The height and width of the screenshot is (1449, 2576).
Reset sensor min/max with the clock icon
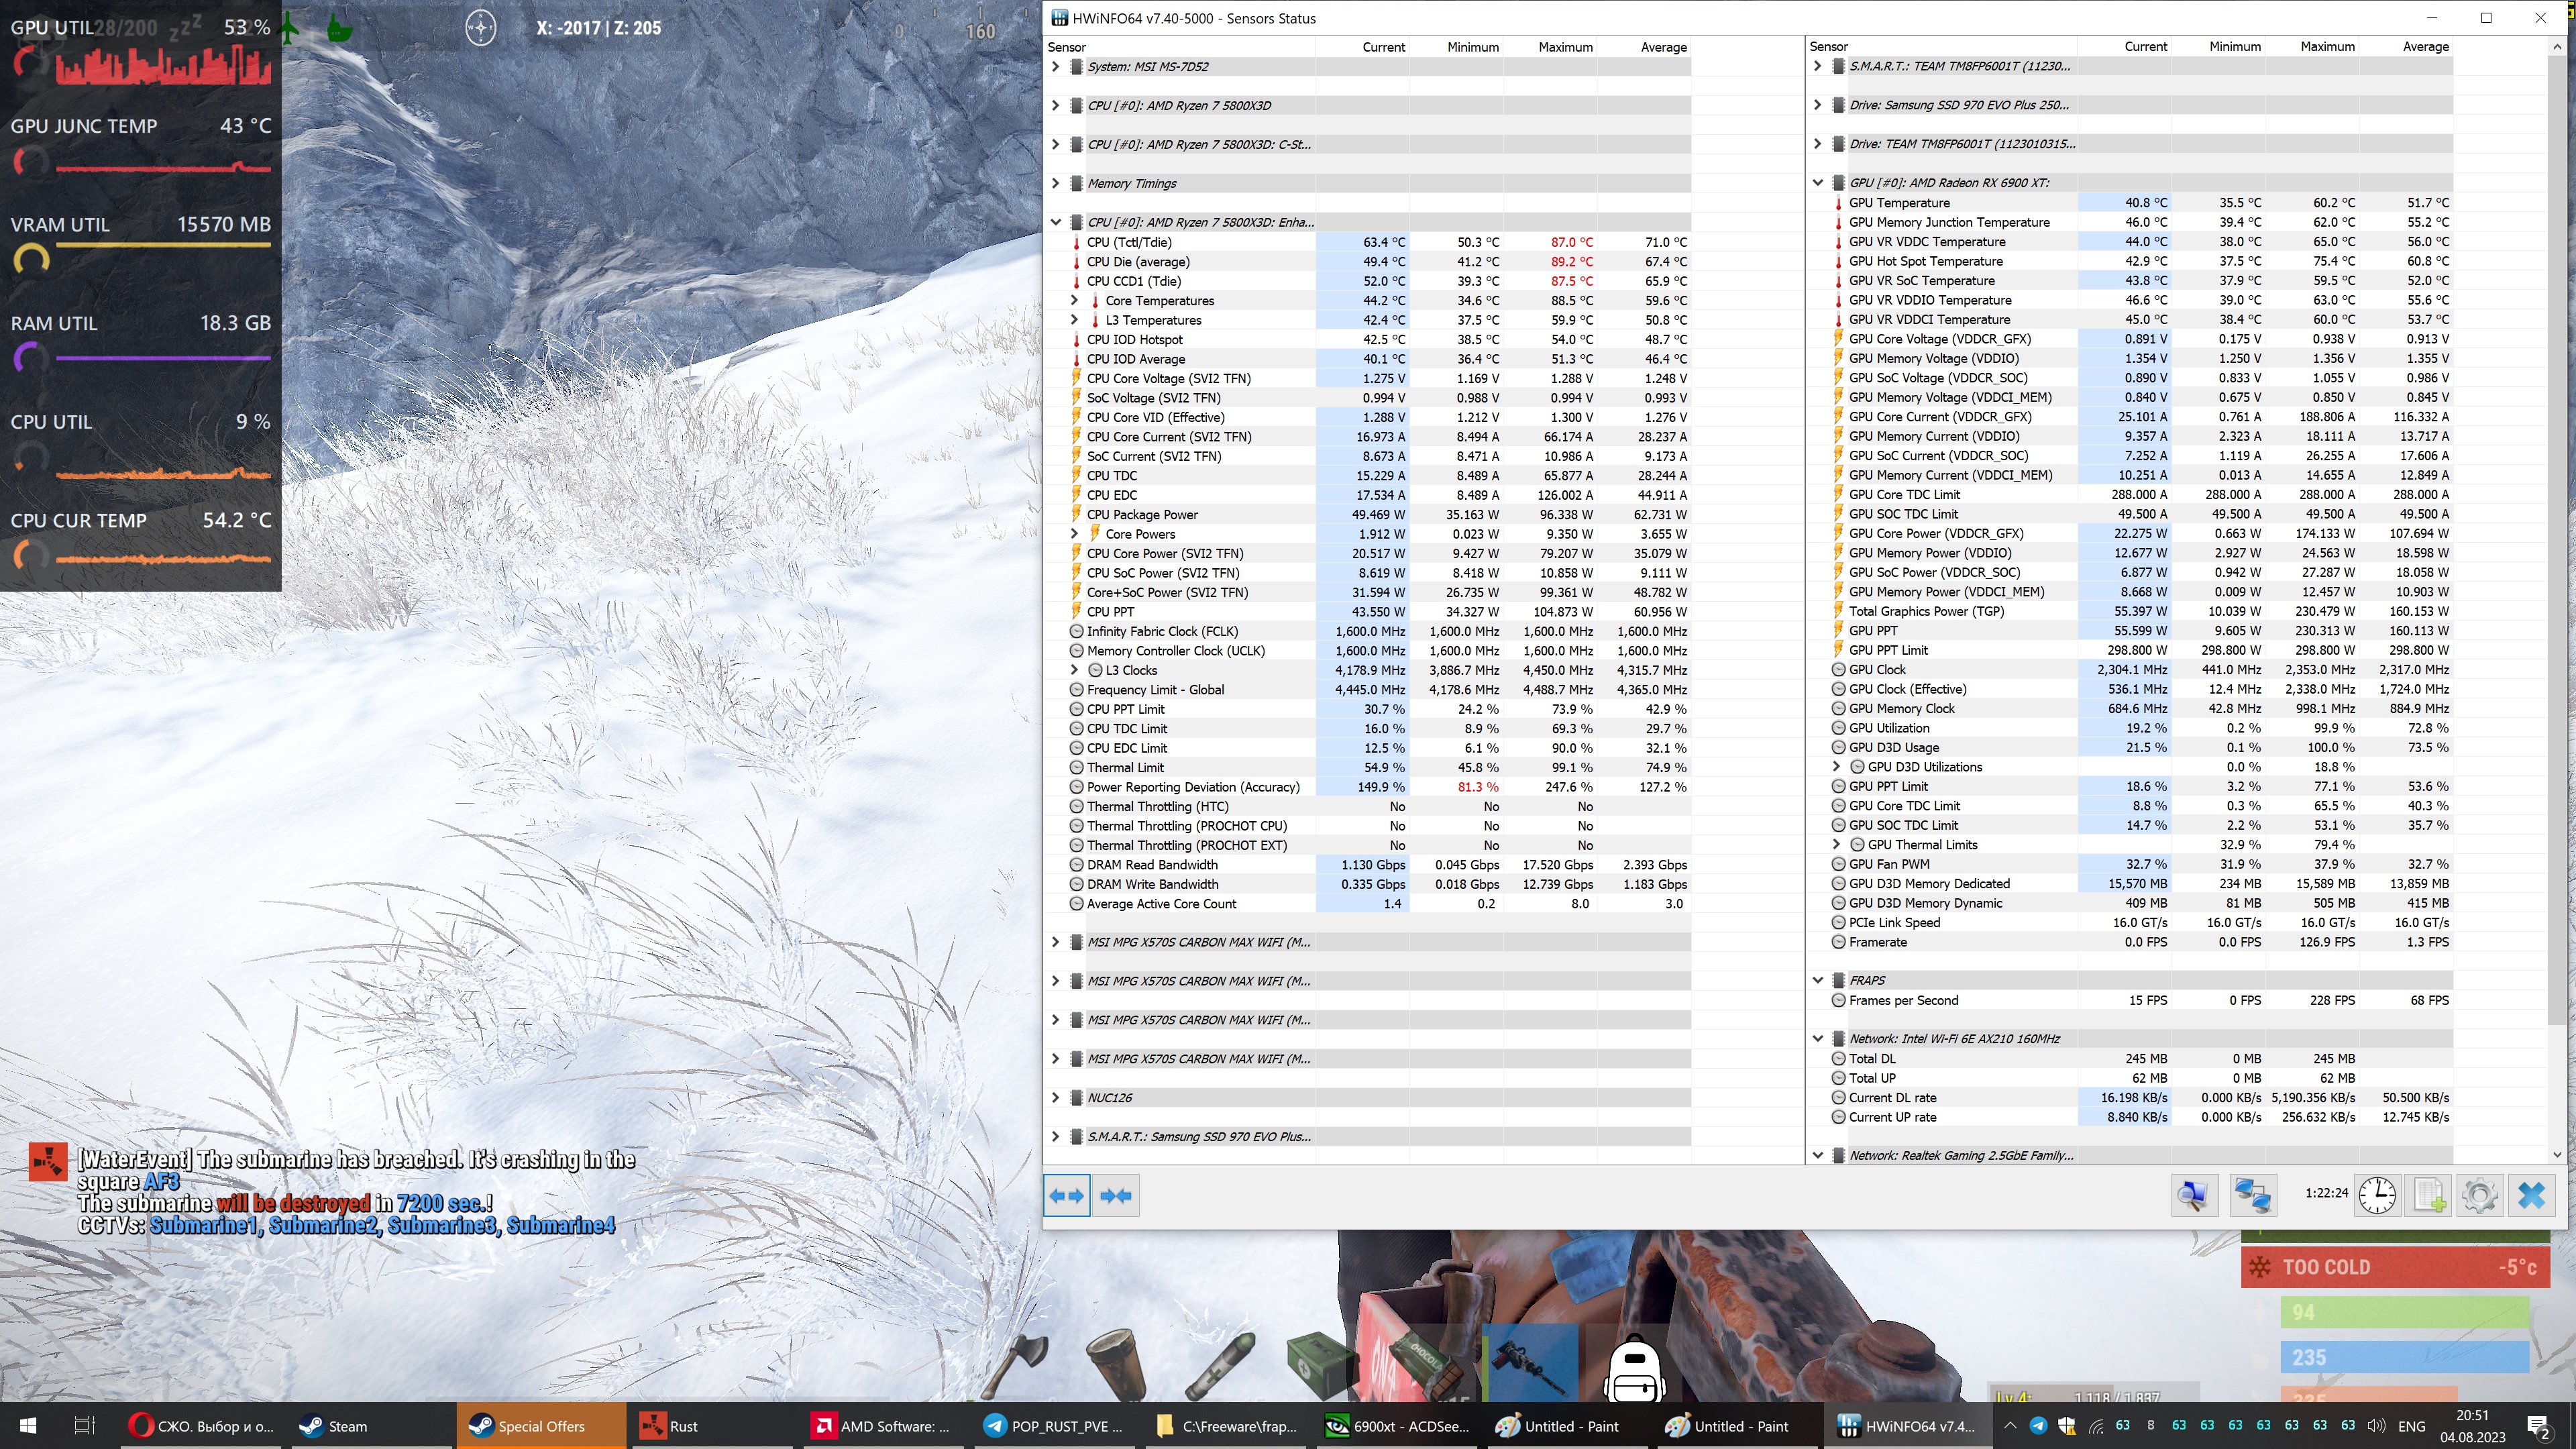point(2377,1195)
